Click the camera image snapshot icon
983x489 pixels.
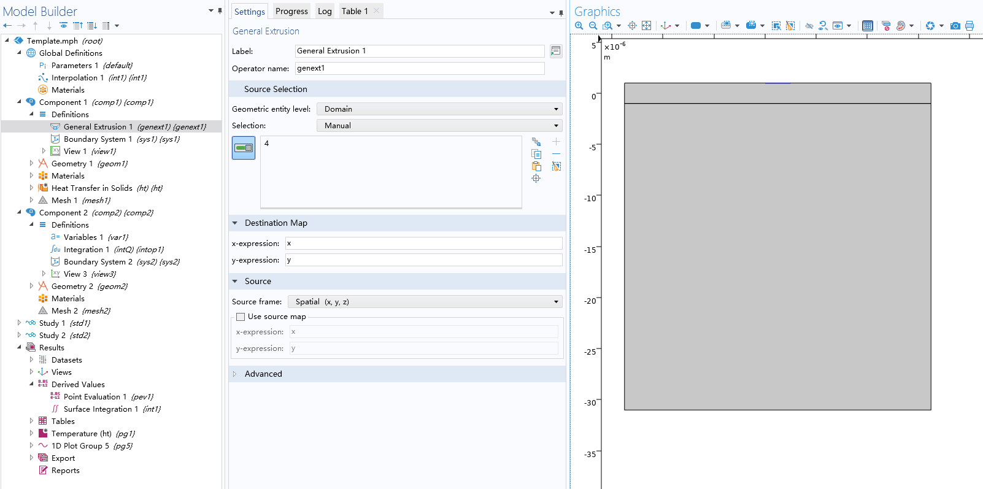[955, 26]
